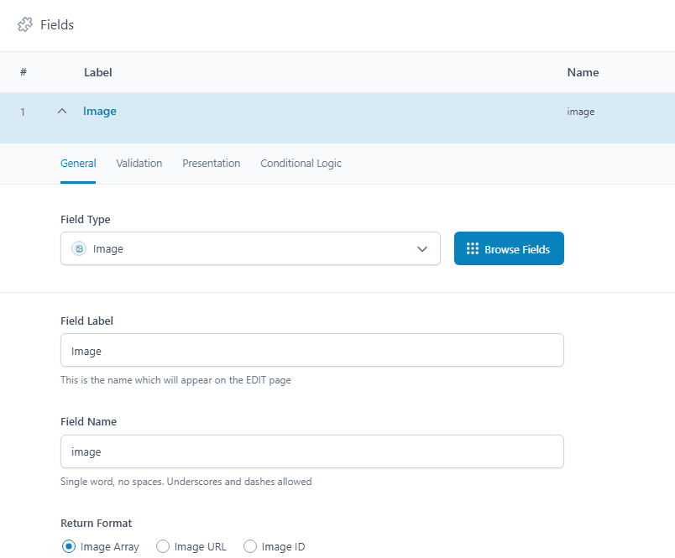Click the Browse Fields button
This screenshot has width=675, height=558.
coord(509,248)
